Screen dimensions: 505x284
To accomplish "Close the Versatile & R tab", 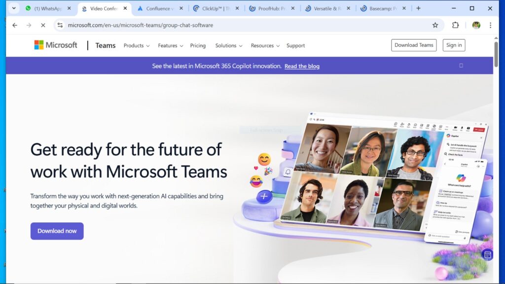I will 349,8.
